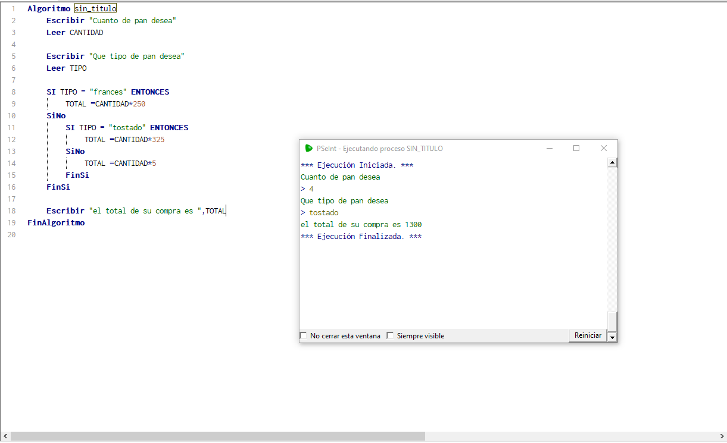Toggle the 'Siempre visible' checkbox
727x443 pixels.
coord(391,336)
